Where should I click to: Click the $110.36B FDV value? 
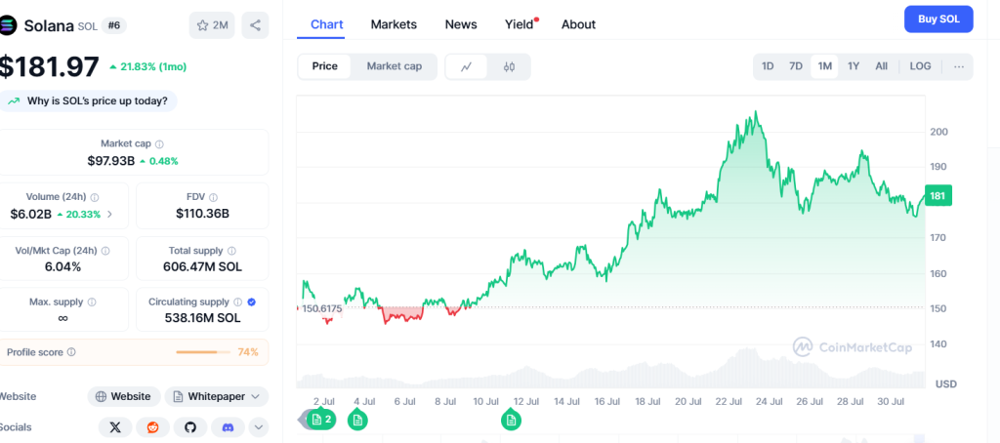pyautogui.click(x=202, y=214)
